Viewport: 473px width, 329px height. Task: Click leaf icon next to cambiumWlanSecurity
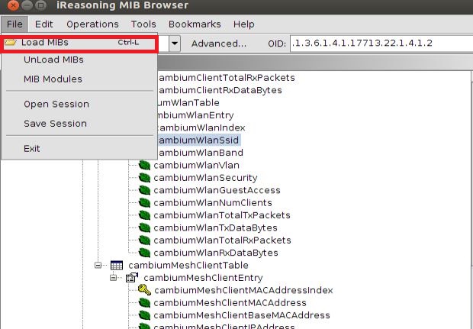[x=144, y=178]
